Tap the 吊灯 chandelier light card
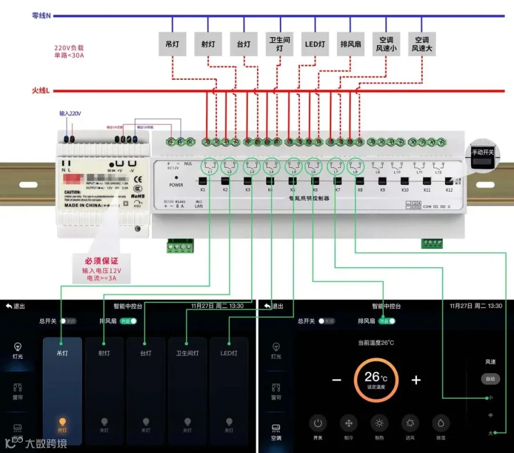514x453 pixels. click(62, 391)
